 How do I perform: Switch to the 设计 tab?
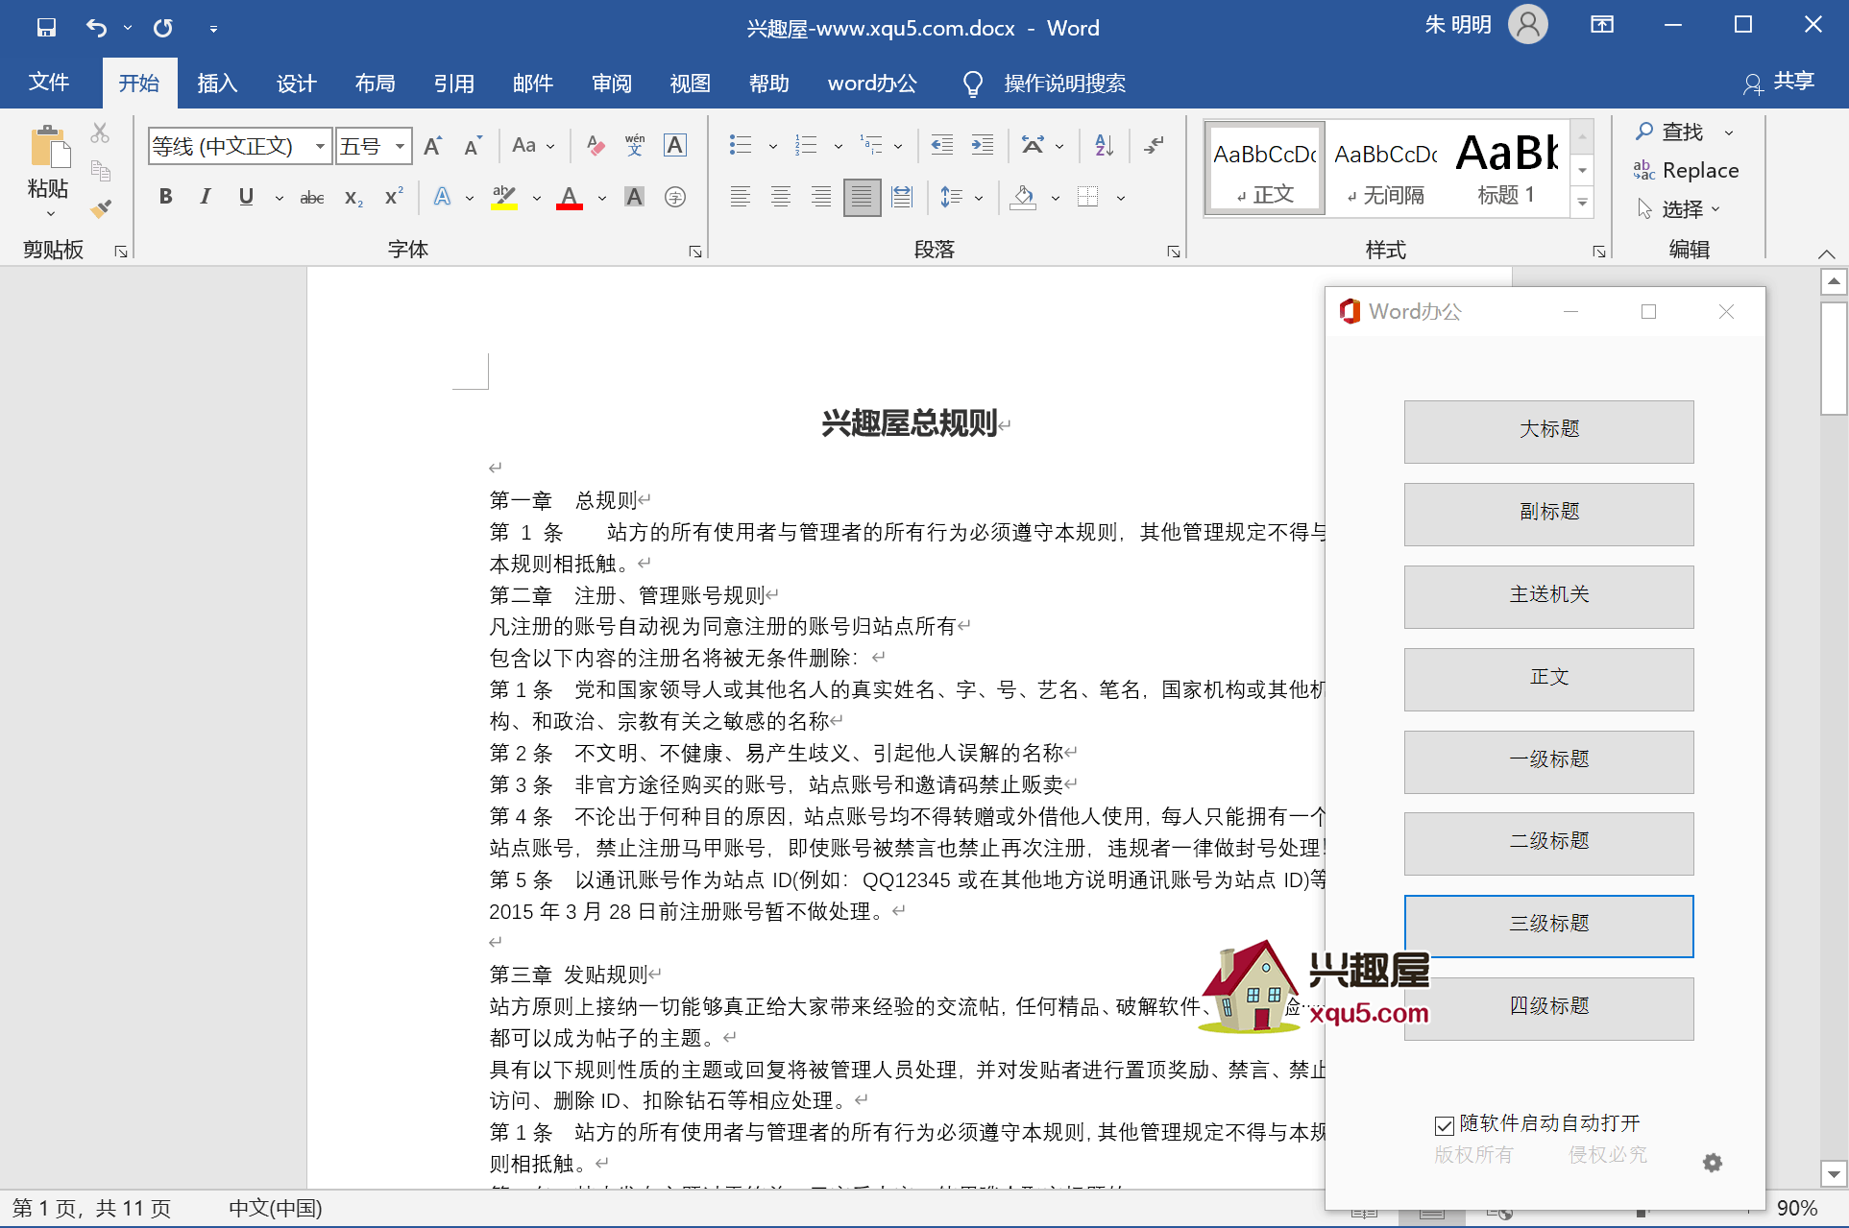pyautogui.click(x=296, y=83)
